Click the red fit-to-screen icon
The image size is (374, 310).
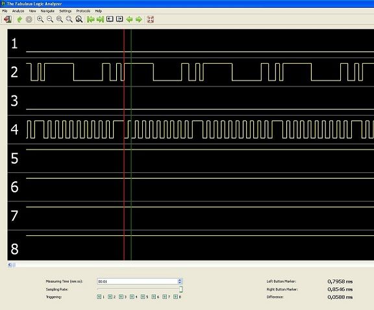click(x=151, y=19)
